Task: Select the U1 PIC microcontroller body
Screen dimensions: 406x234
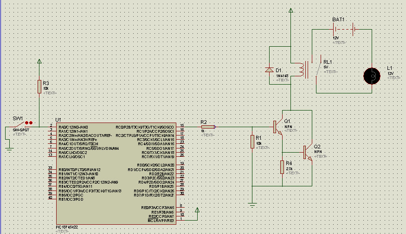Action: coord(116,173)
